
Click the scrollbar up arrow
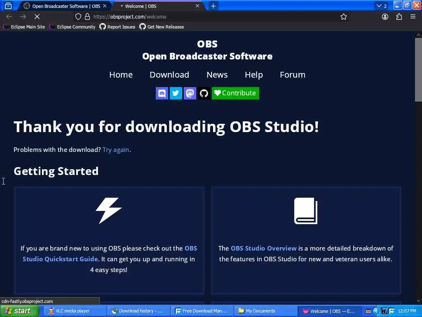[418, 35]
